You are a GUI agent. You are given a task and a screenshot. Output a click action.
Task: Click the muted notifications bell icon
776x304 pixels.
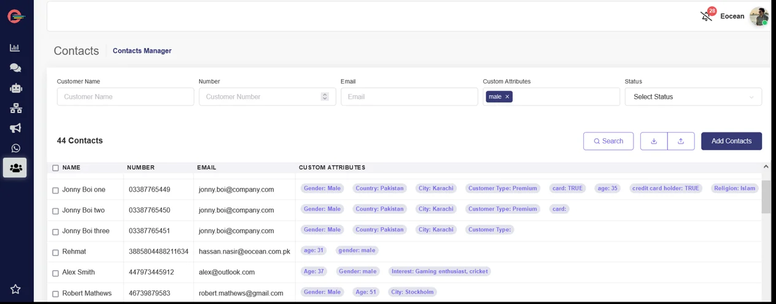point(707,17)
